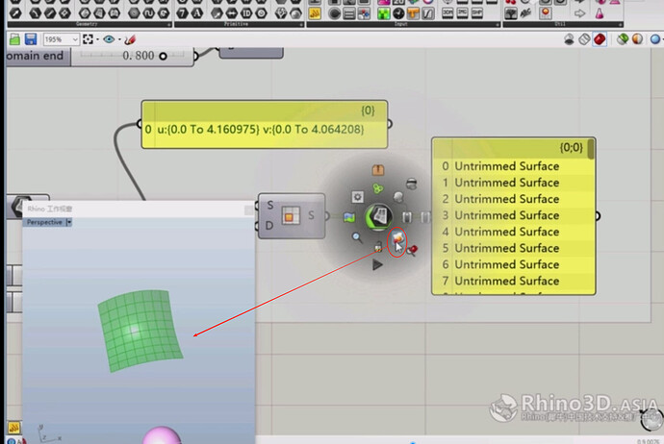
Task: Expand the arrow beside the eye icon
Action: coord(119,39)
